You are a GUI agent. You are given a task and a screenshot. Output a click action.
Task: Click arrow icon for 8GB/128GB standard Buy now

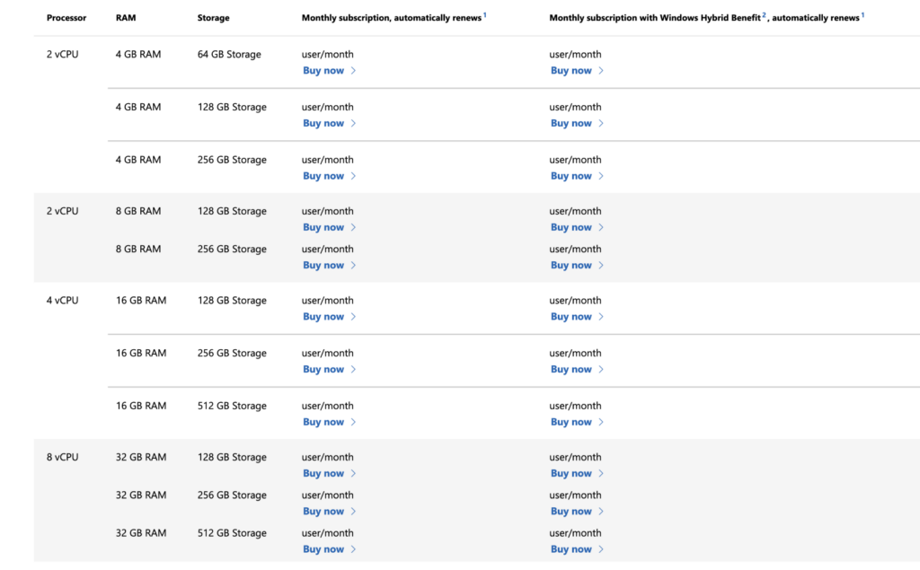353,228
